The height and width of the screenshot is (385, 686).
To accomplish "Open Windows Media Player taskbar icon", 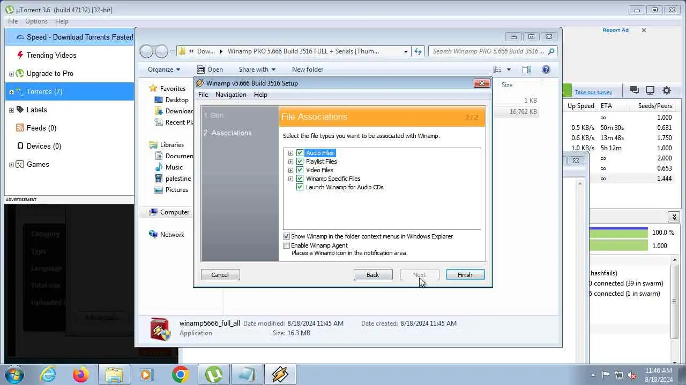I will (147, 374).
